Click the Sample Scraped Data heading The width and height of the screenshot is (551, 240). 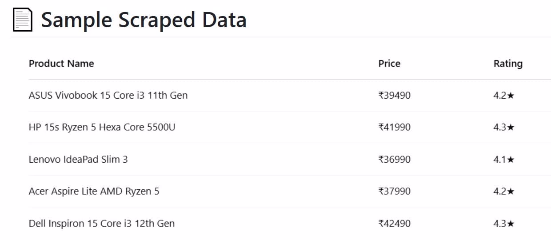(144, 20)
